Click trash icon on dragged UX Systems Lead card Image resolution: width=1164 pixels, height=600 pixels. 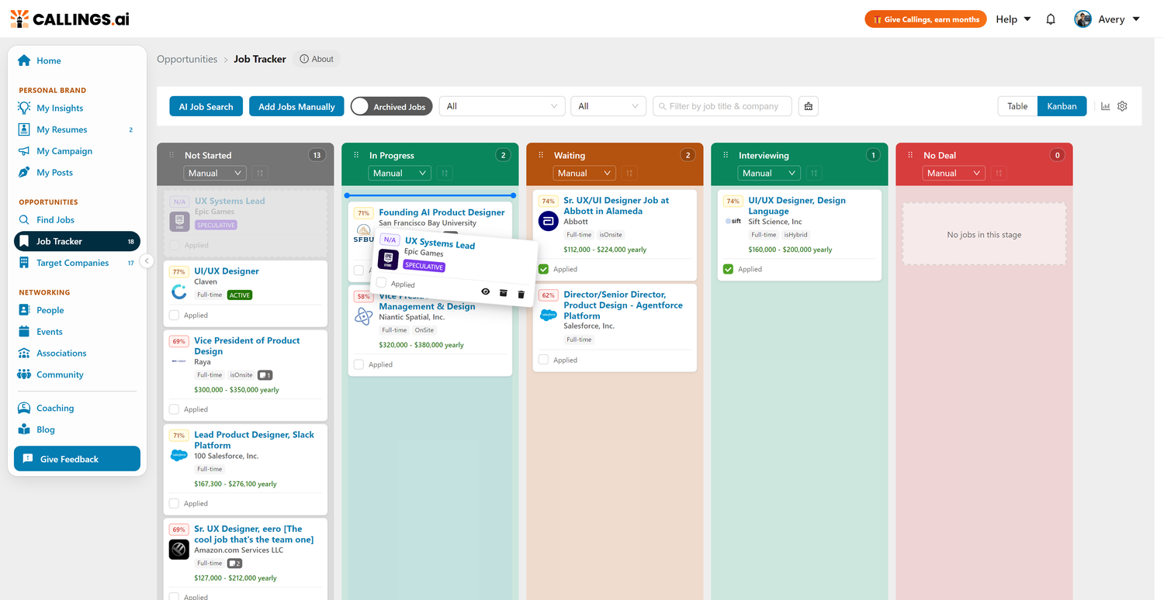click(x=521, y=295)
